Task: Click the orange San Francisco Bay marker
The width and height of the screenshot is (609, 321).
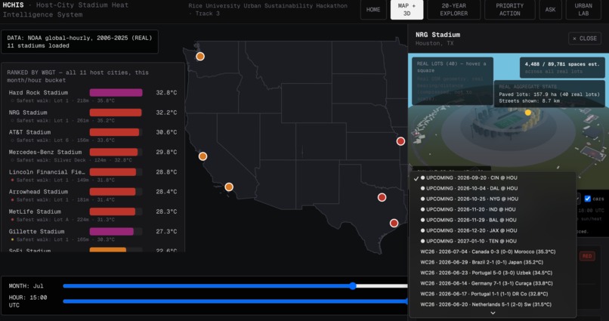Action: (x=202, y=156)
